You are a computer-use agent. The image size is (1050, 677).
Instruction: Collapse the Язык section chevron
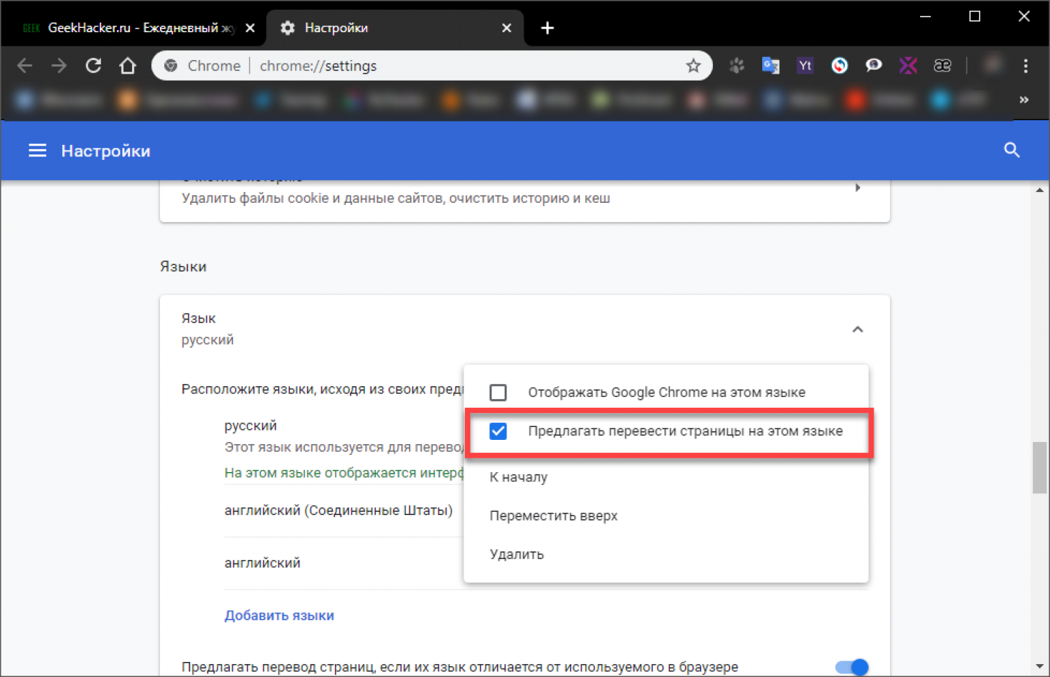pos(858,329)
